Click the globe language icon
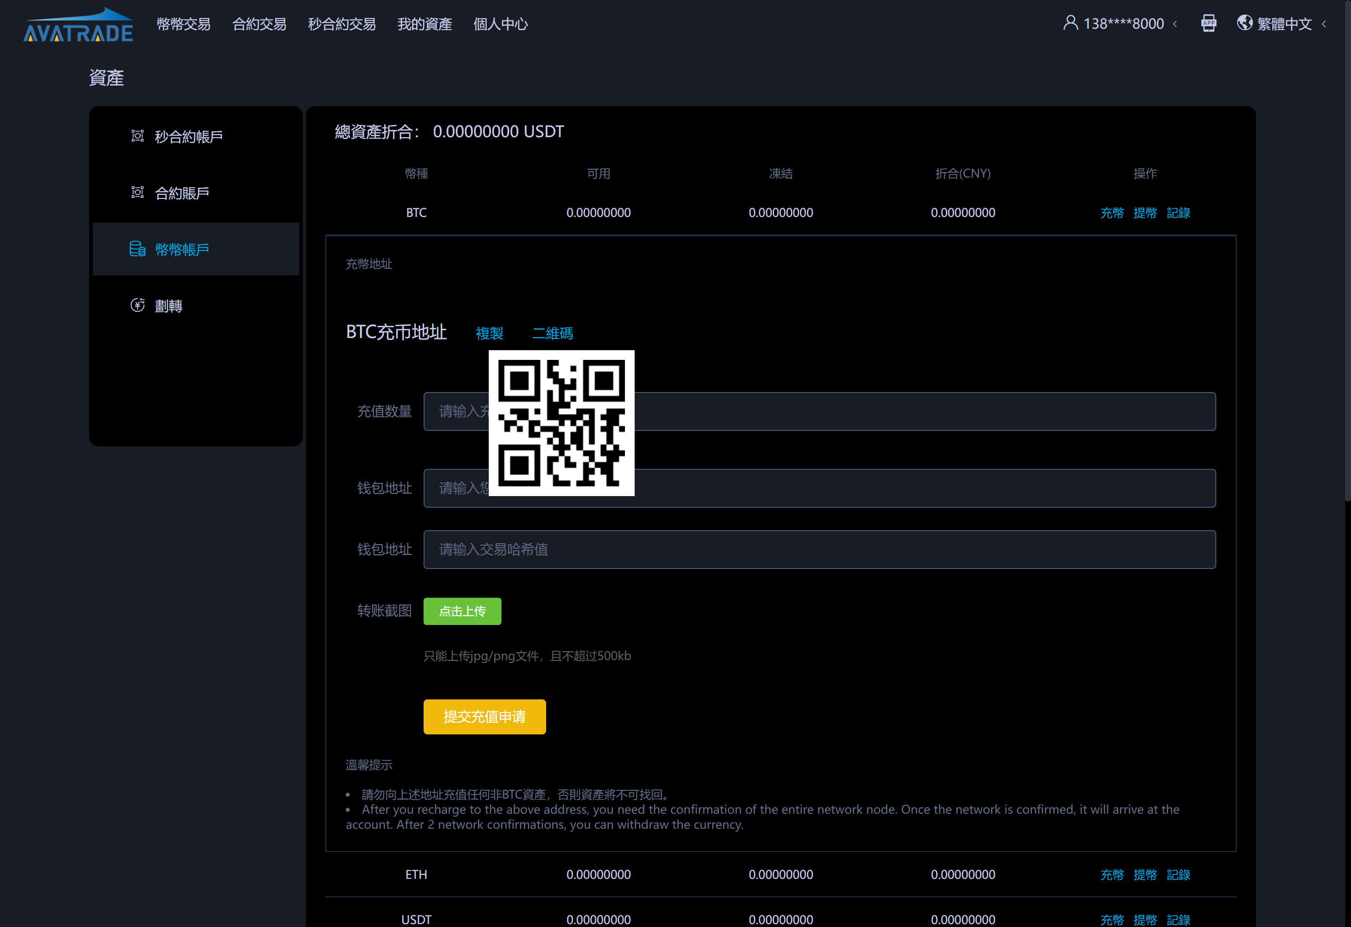The width and height of the screenshot is (1351, 927). tap(1244, 23)
